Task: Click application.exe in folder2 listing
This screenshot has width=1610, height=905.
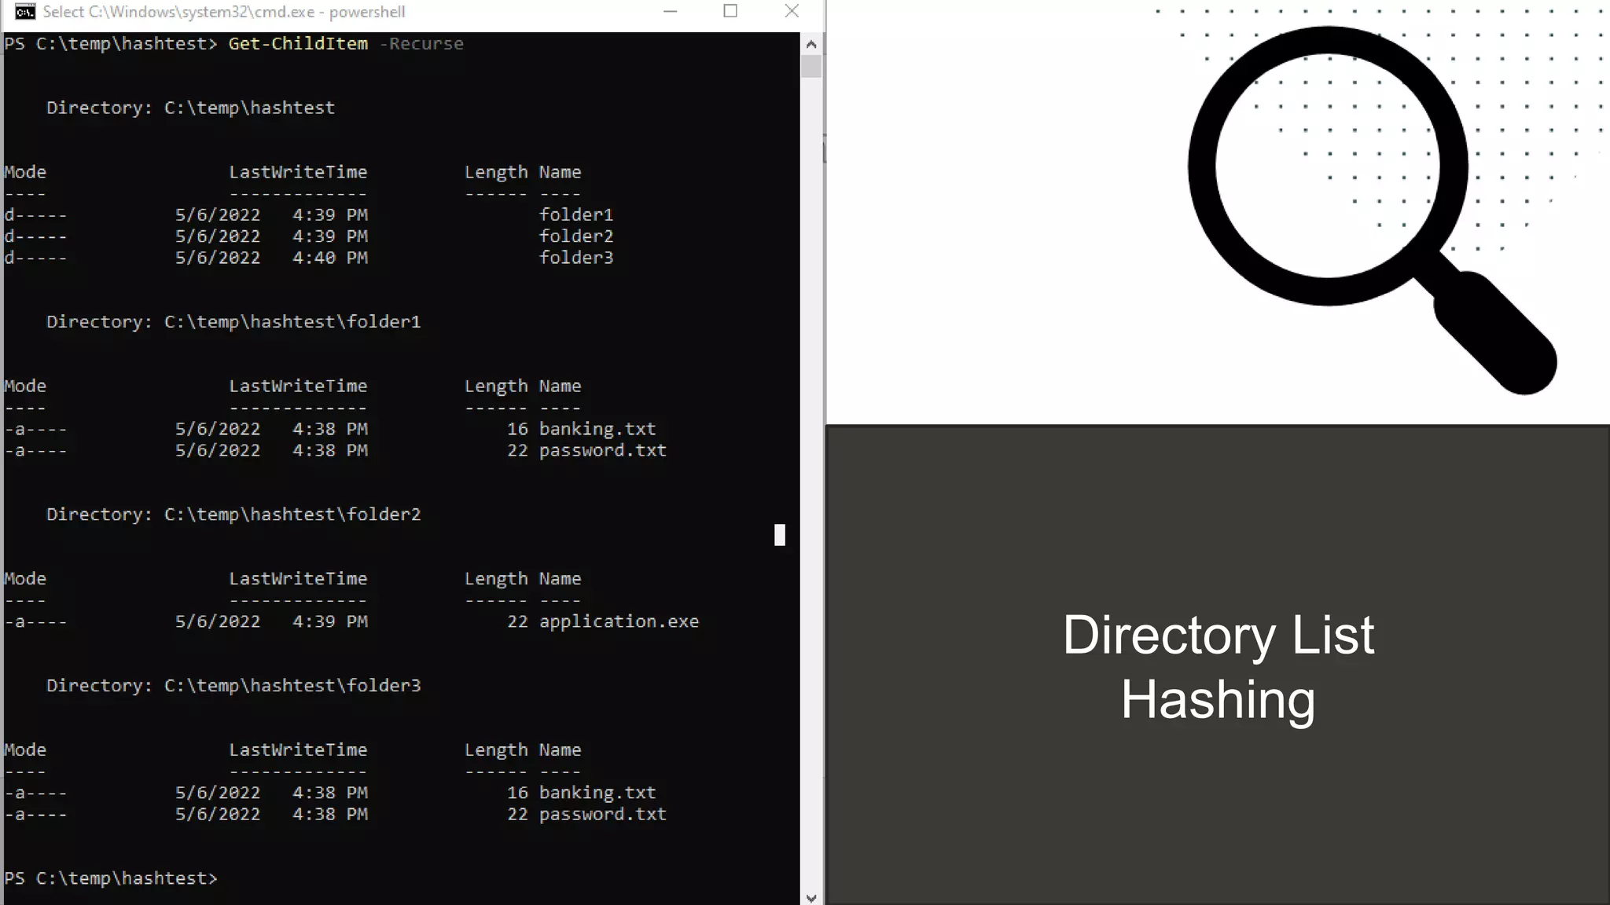Action: 618,621
